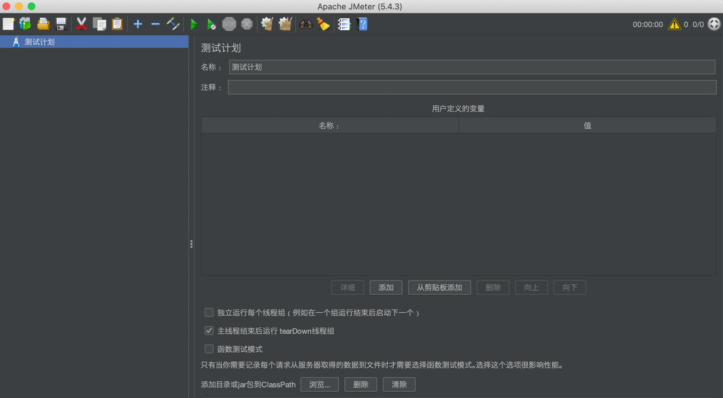Open Help with the question mark icon
This screenshot has width=723, height=398.
click(362, 24)
